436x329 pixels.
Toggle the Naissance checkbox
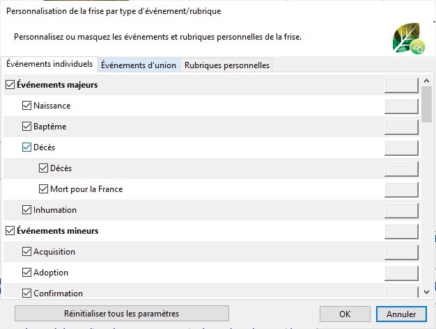pyautogui.click(x=26, y=106)
